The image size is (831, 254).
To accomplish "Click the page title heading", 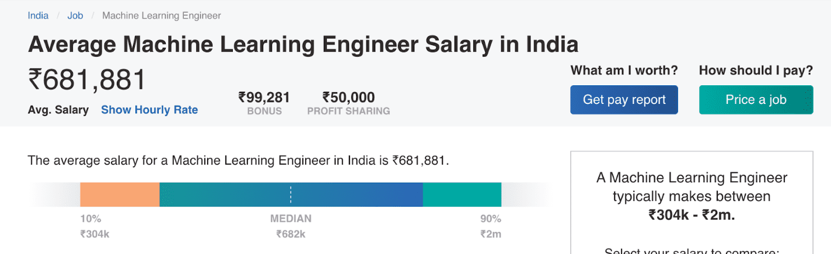I will pyautogui.click(x=303, y=44).
